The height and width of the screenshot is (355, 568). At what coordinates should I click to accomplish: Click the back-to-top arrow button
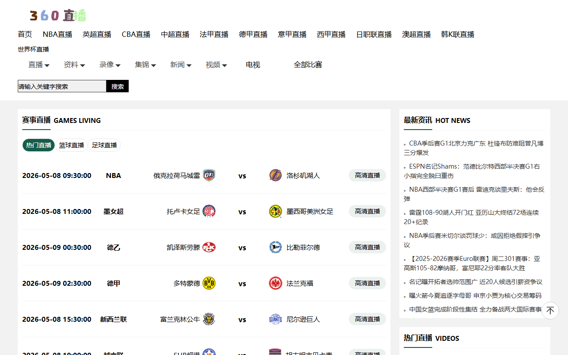click(550, 311)
